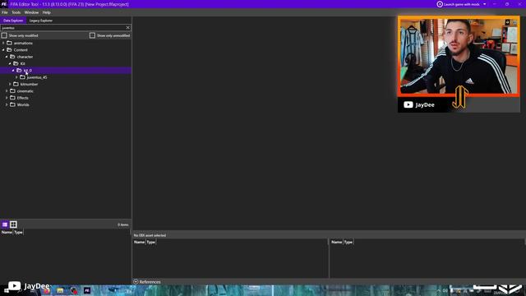Collapse the Content folder arrow

3,49
